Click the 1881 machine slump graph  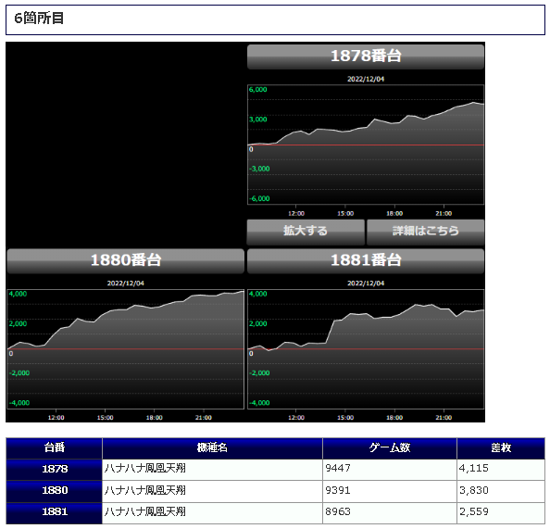366,349
